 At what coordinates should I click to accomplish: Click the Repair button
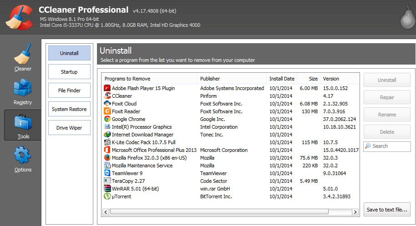coord(387,97)
